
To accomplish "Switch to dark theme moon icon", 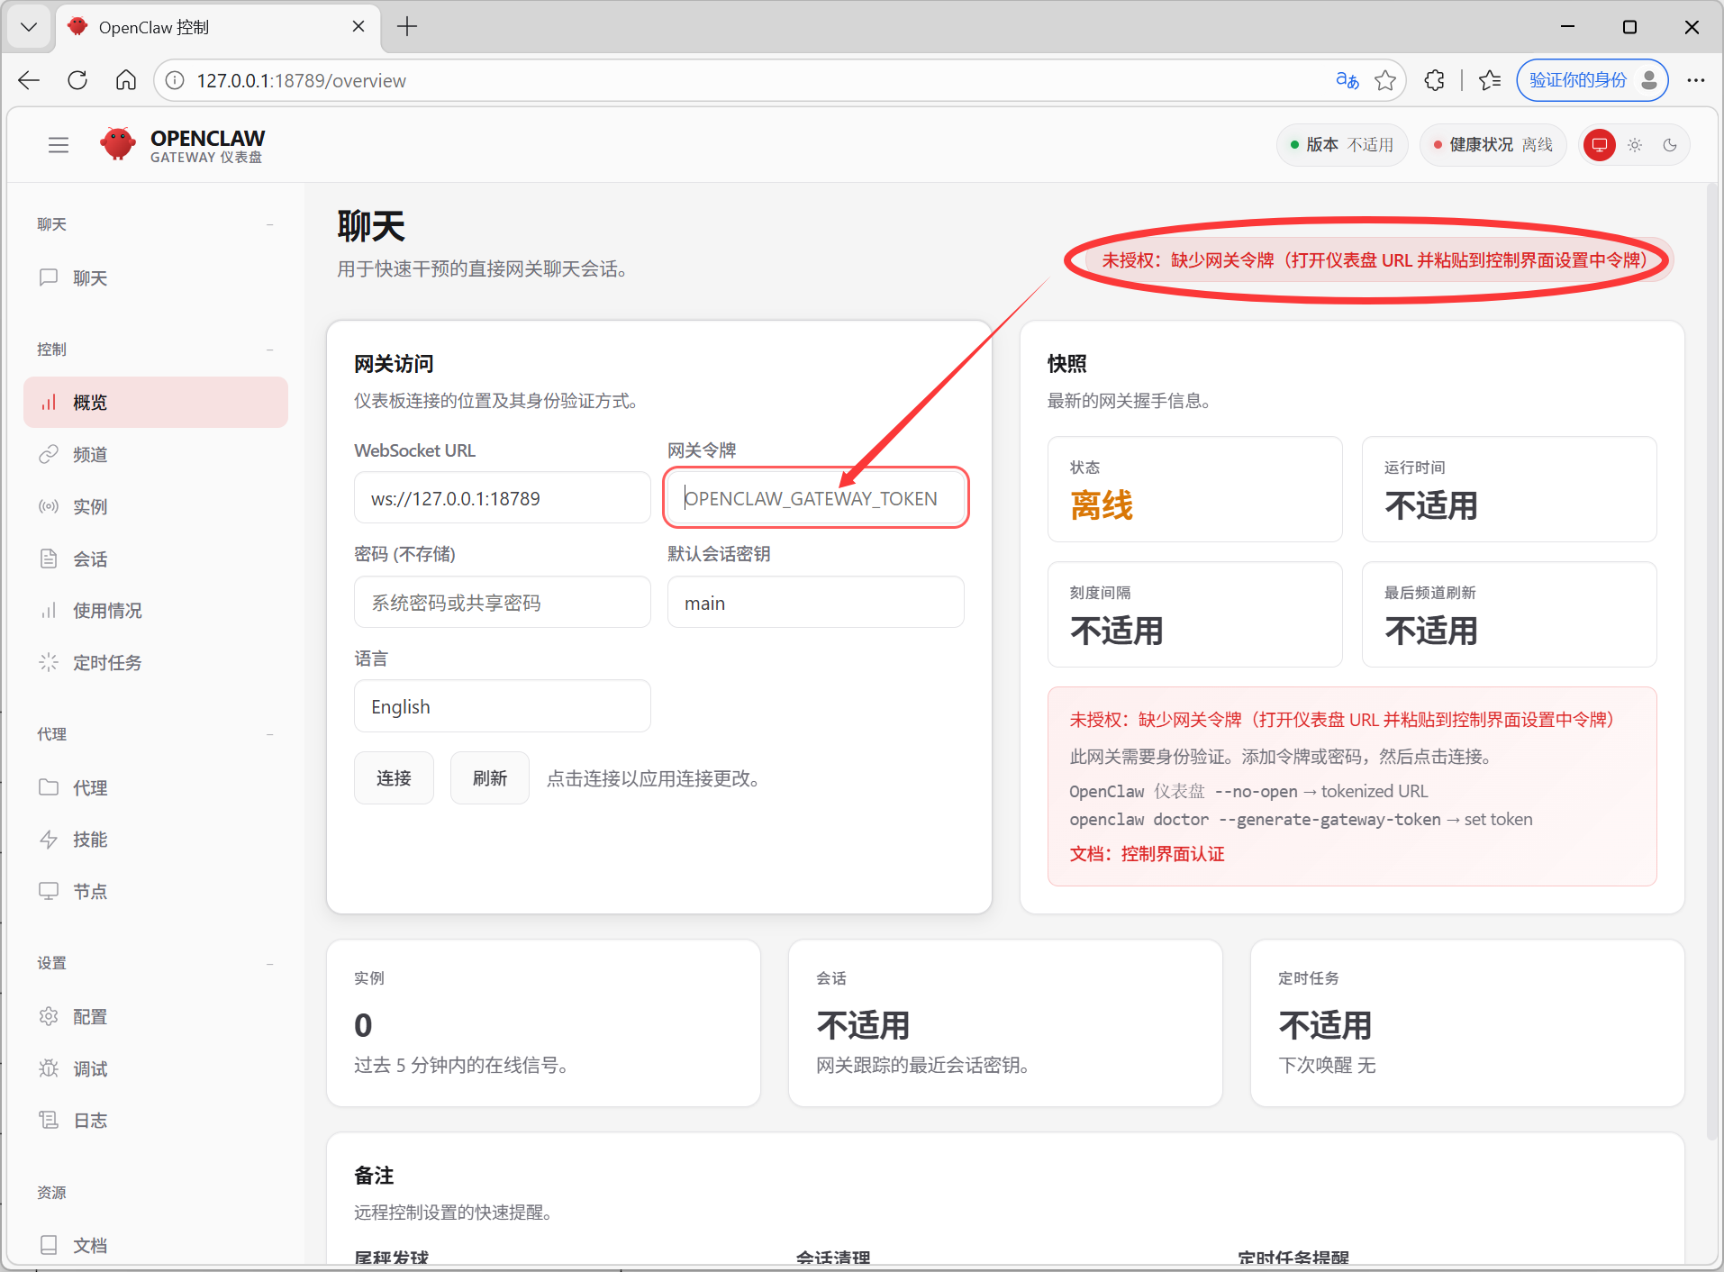I will [x=1670, y=145].
